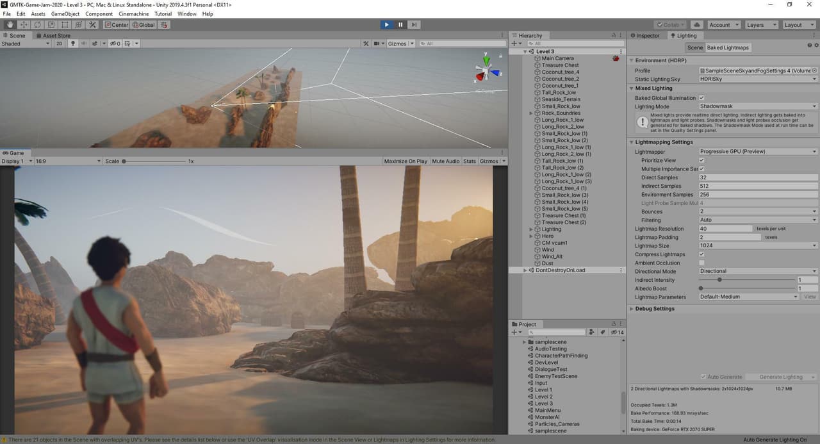Select the Rotate tool
This screenshot has width=820, height=444.
point(37,25)
